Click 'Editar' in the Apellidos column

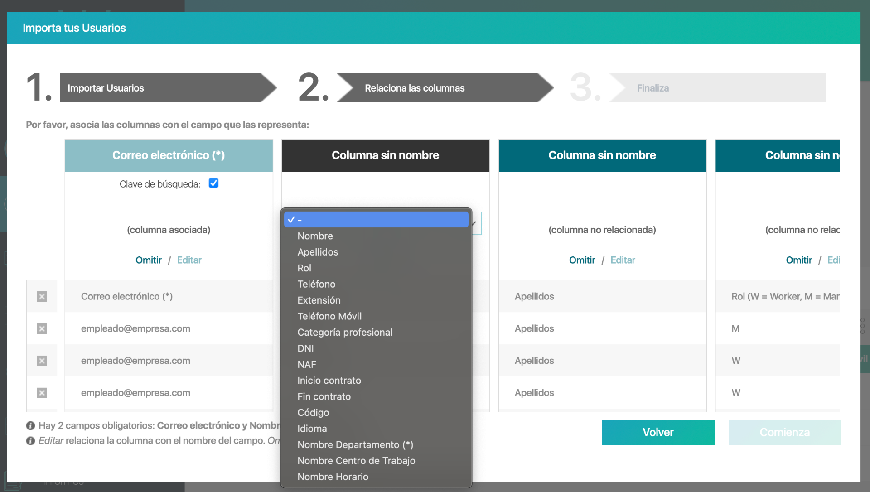click(x=623, y=260)
